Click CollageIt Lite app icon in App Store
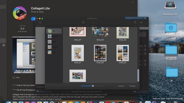This screenshot has height=103, width=184. click(20, 13)
